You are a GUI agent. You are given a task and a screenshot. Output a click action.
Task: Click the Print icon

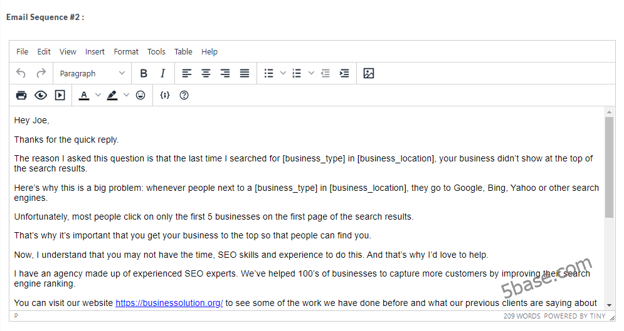tap(21, 95)
